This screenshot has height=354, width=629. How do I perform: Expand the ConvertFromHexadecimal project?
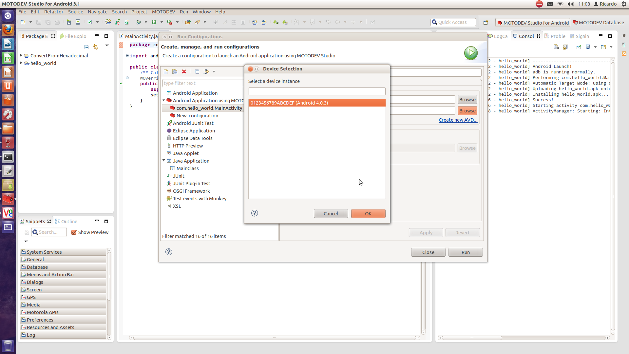(21, 55)
